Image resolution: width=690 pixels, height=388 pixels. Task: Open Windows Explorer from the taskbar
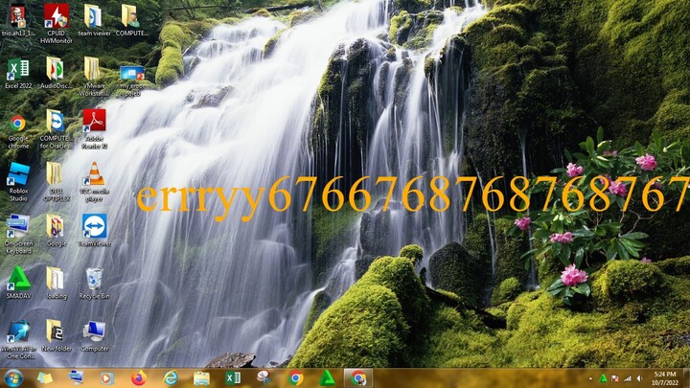point(201,378)
